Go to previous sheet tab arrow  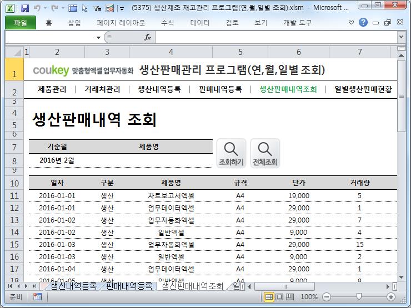click(18, 286)
